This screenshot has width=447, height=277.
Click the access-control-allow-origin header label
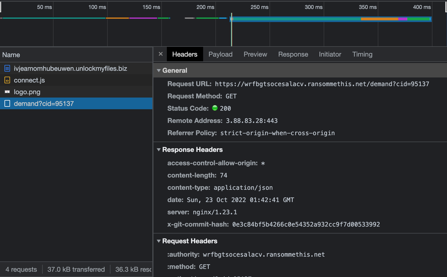(x=213, y=163)
